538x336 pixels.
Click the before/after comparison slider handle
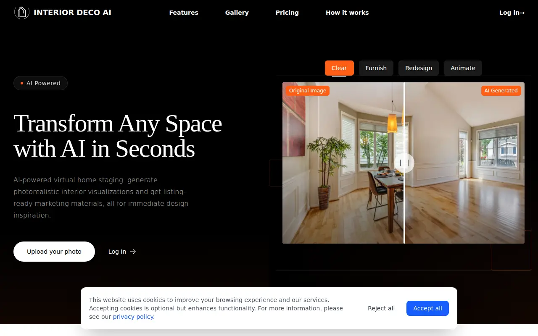pyautogui.click(x=404, y=163)
